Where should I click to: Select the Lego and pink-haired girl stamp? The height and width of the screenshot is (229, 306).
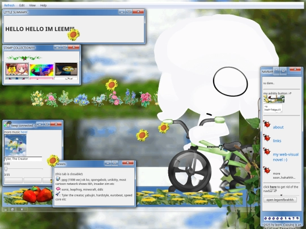17,69
